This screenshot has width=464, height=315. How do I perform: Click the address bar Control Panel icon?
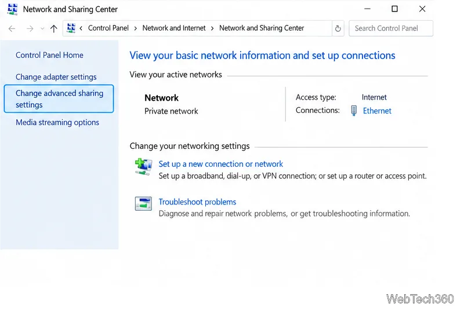[71, 28]
